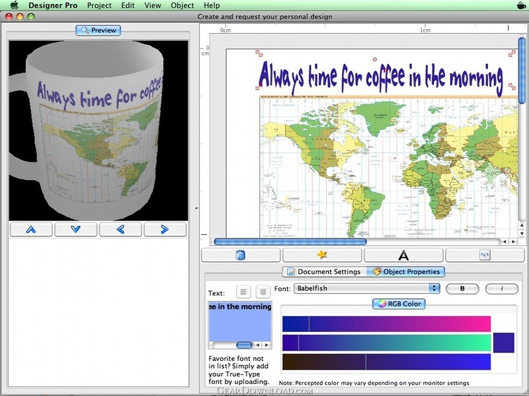Click the letter A add text button
This screenshot has height=396, width=529.
point(403,255)
